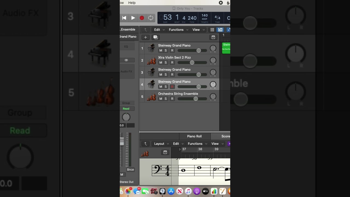This screenshot has height=197, width=350.
Task: Select the track 4 Steinway Grand Piano icon
Action: pyautogui.click(x=151, y=84)
